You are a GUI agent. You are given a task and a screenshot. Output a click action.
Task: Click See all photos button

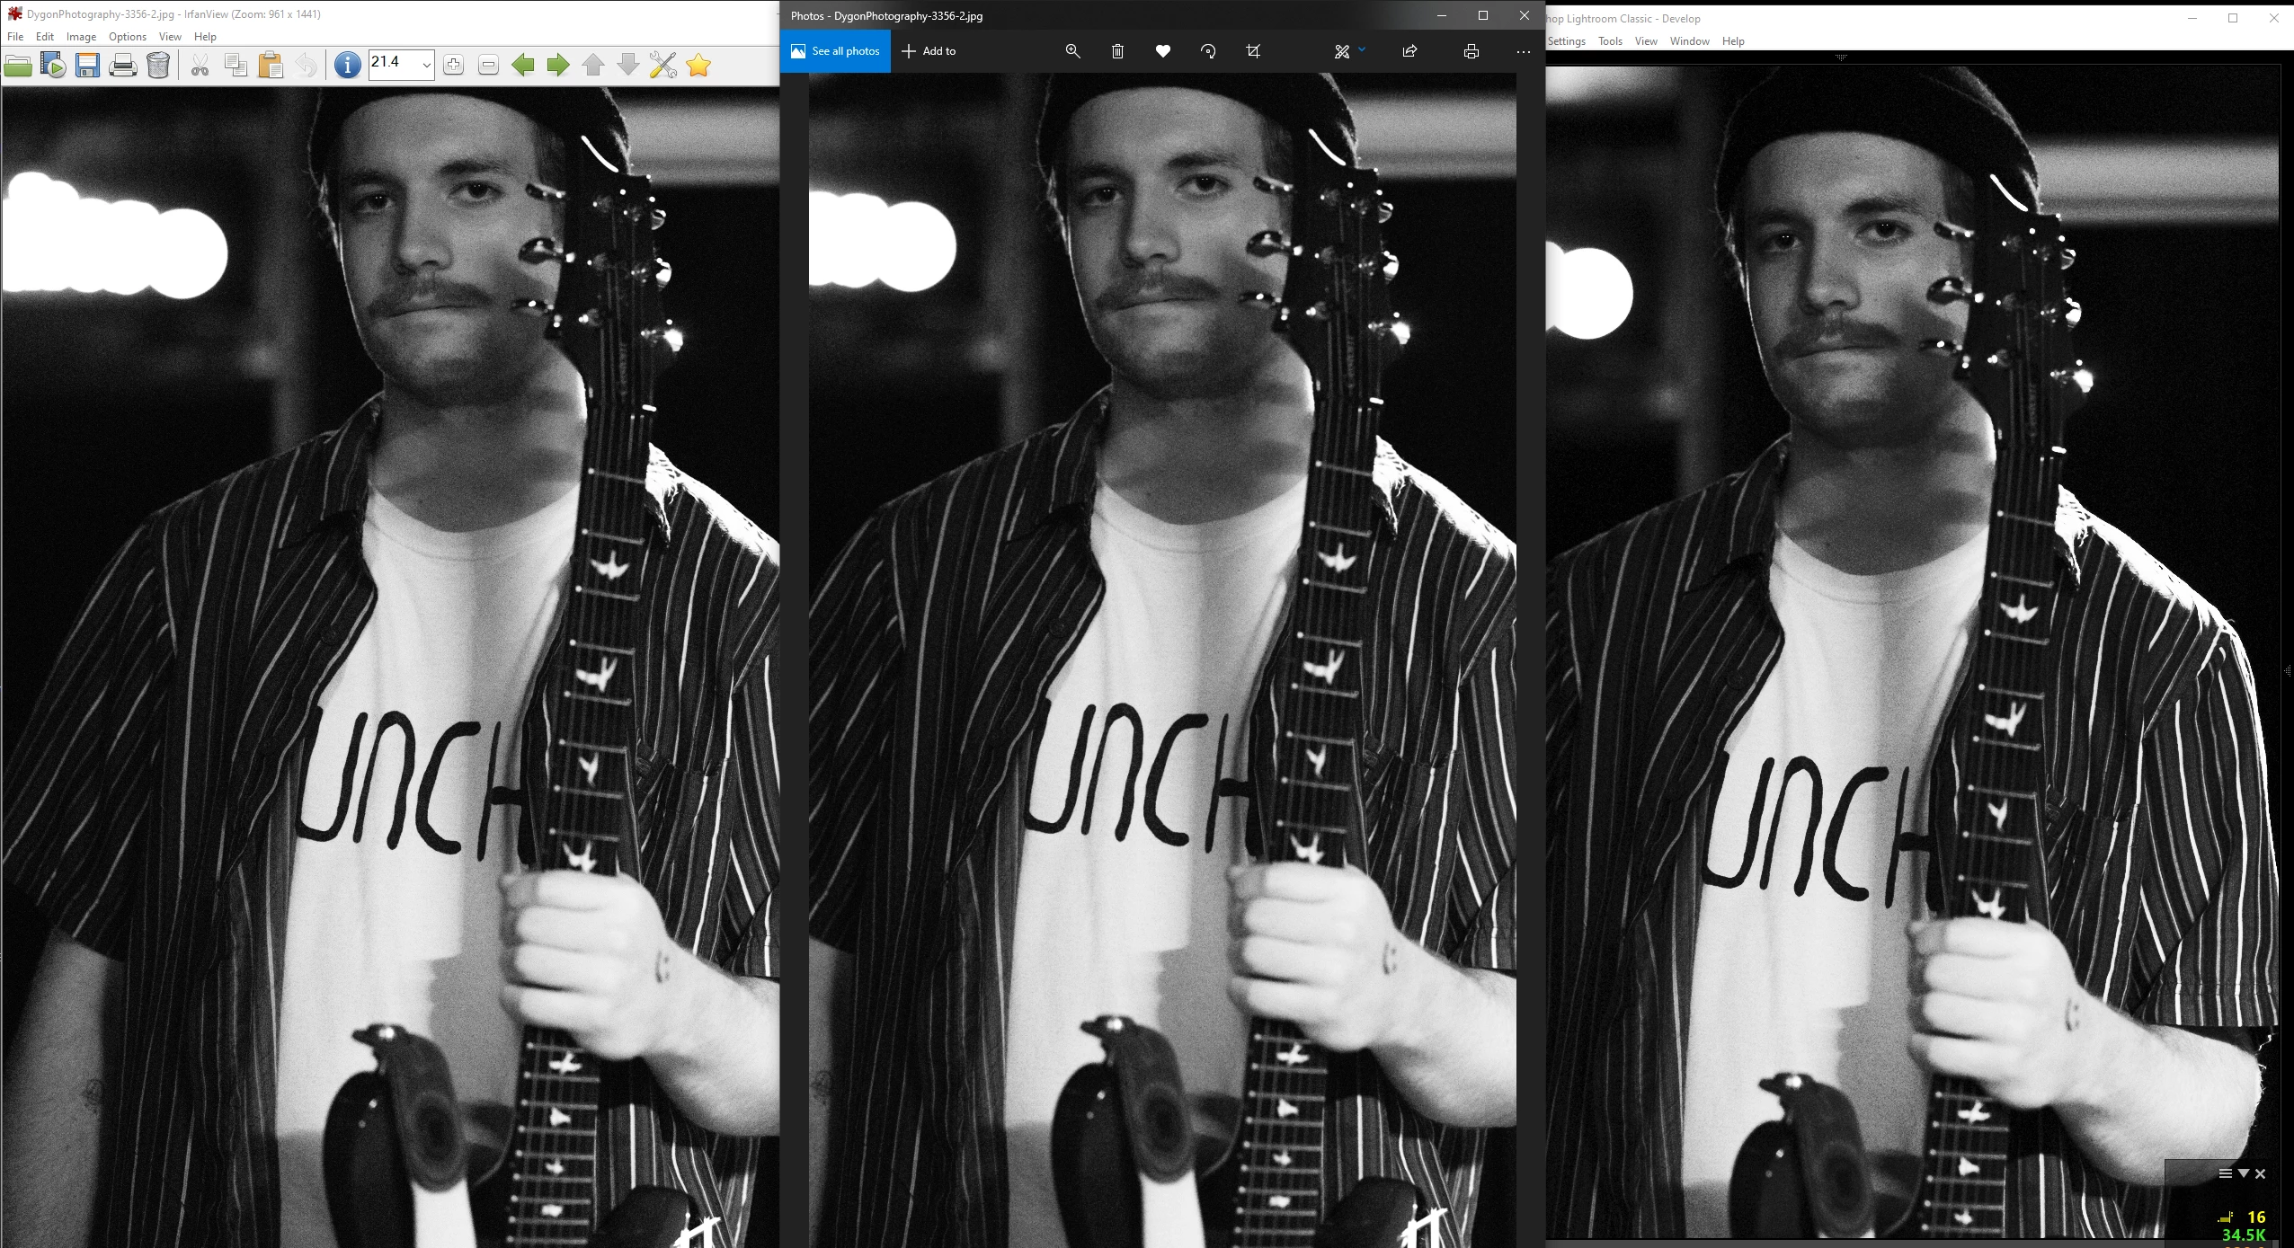[x=835, y=51]
